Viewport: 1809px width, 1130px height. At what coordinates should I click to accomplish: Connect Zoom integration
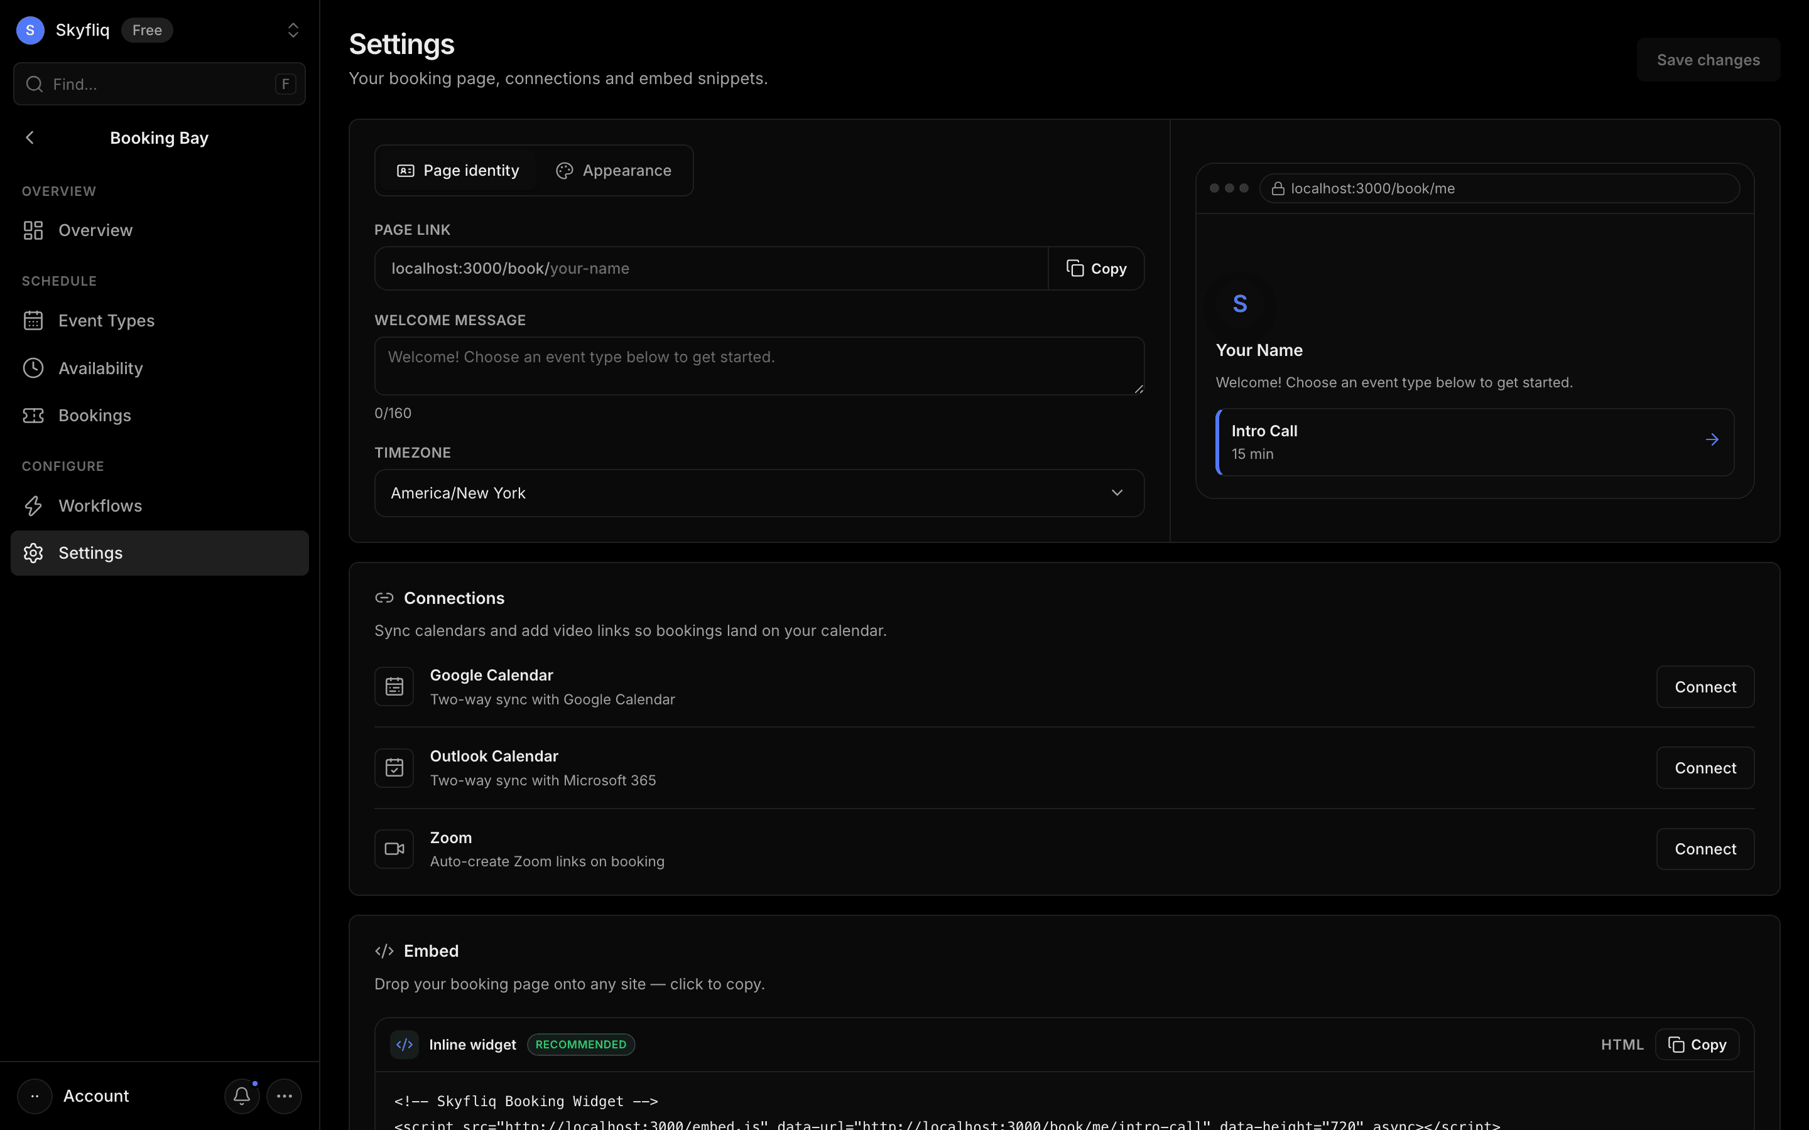(x=1705, y=849)
